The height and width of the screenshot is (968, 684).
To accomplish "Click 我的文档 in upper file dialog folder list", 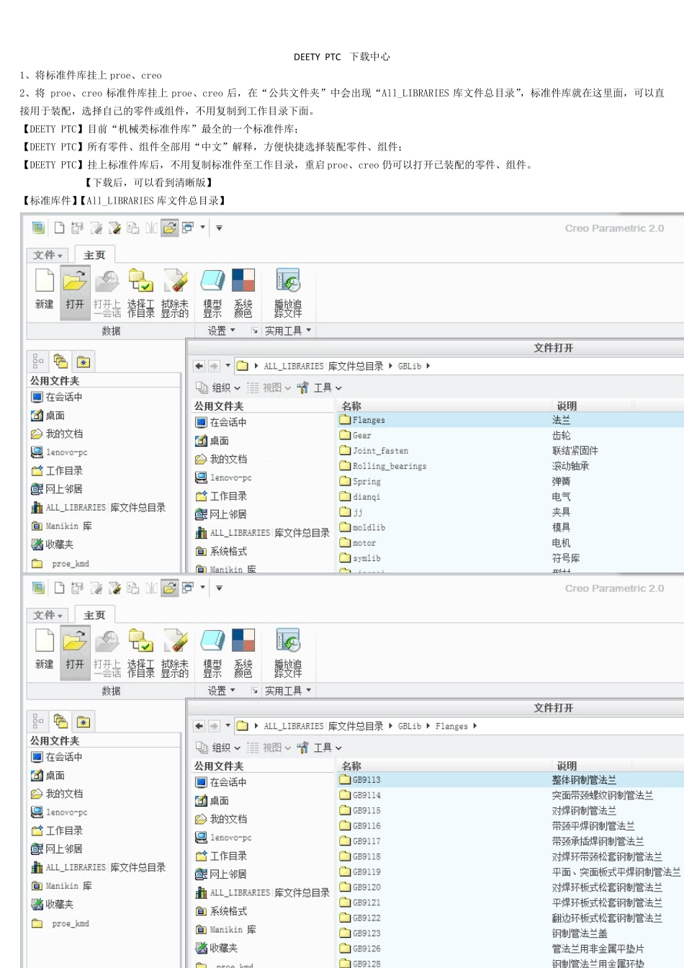I will [x=221, y=459].
